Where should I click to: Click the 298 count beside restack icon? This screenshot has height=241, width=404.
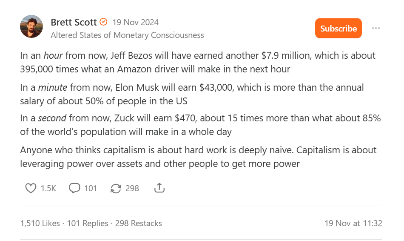click(x=132, y=188)
